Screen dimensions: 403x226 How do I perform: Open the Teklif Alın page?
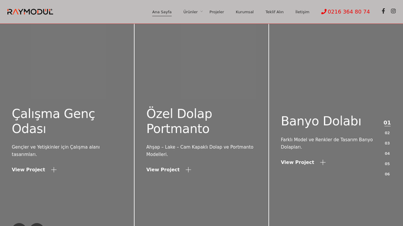[274, 12]
